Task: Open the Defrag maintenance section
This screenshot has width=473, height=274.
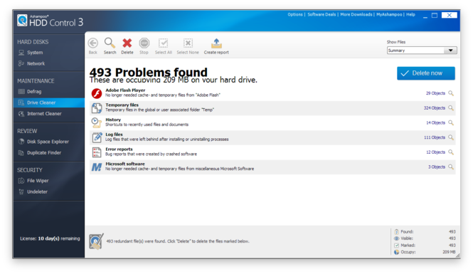Action: pos(34,92)
